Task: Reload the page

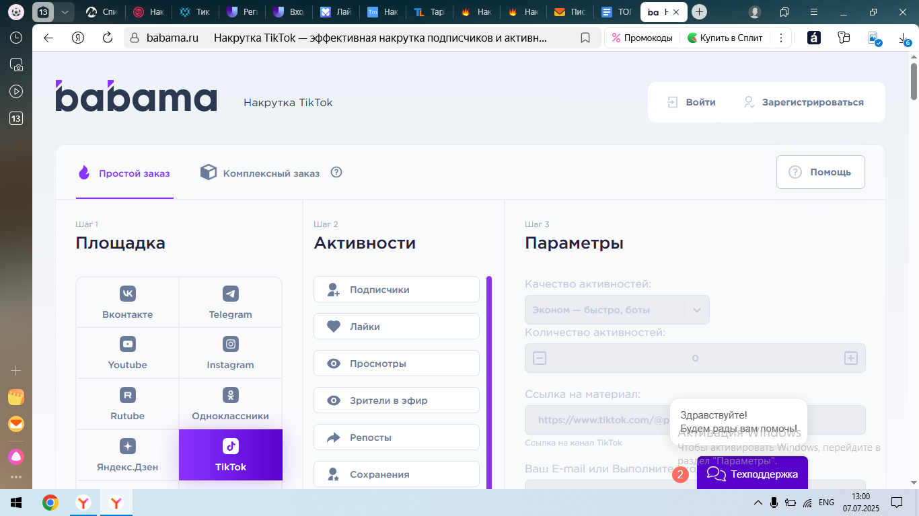Action: 107,38
